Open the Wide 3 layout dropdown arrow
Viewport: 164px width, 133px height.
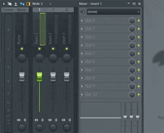51,4
